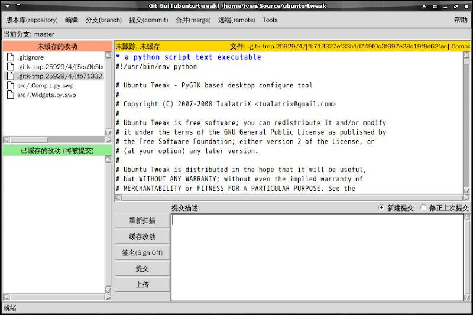Click the 缓存改动 button
Viewport: 473px width, 315px height.
click(142, 236)
